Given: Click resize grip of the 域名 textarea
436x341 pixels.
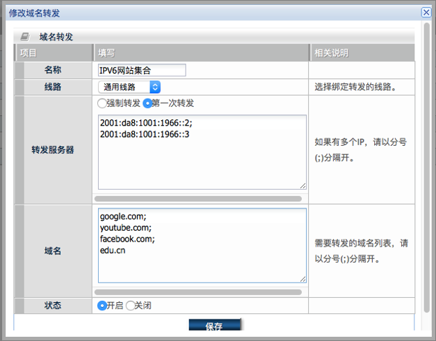Looking at the screenshot, I should (x=302, y=279).
